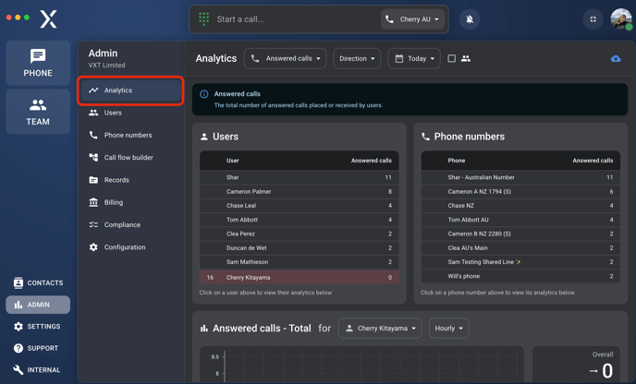
Task: Open the Answered calls metric dropdown
Action: click(x=285, y=58)
